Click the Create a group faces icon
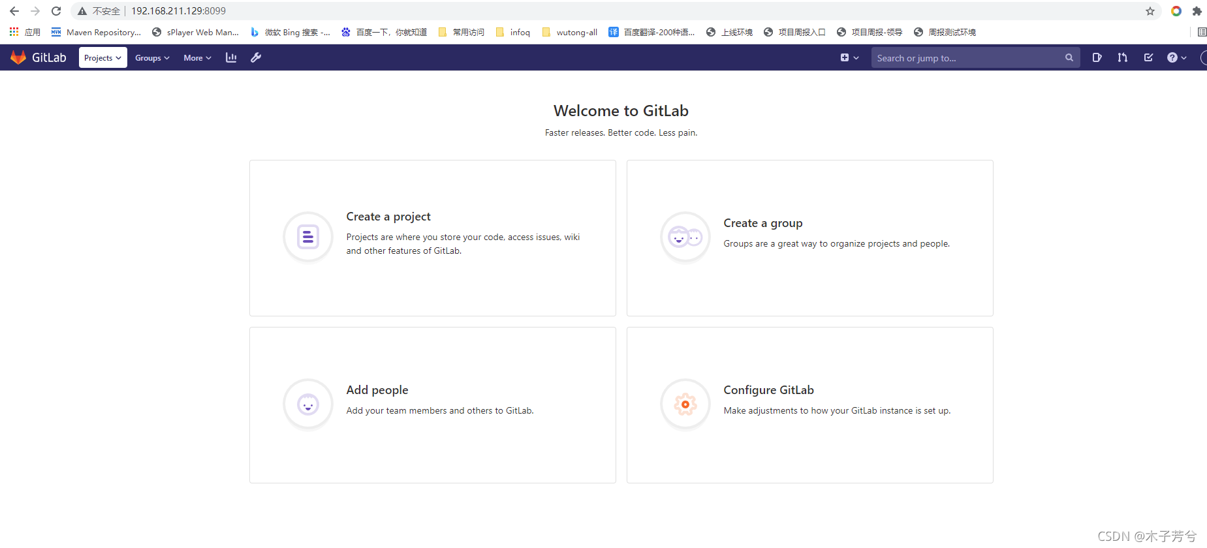Screen dimensions: 1207x548 [x=685, y=237]
